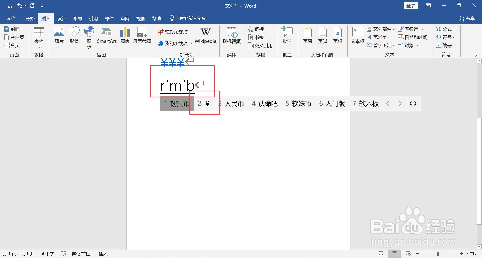
Task: Click the 登录 sign-in button
Action: (411, 5)
